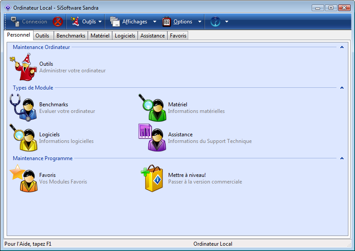Click the red disconnect X icon
355x251 pixels.
pyautogui.click(x=58, y=22)
